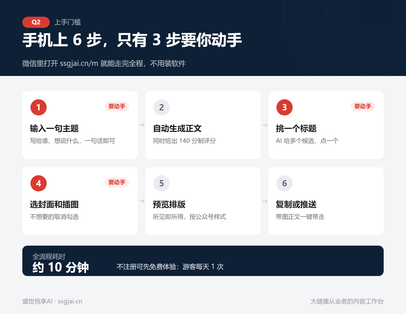The image size is (406, 314).
Task: Click step number 1 red circle
Action: click(39, 107)
